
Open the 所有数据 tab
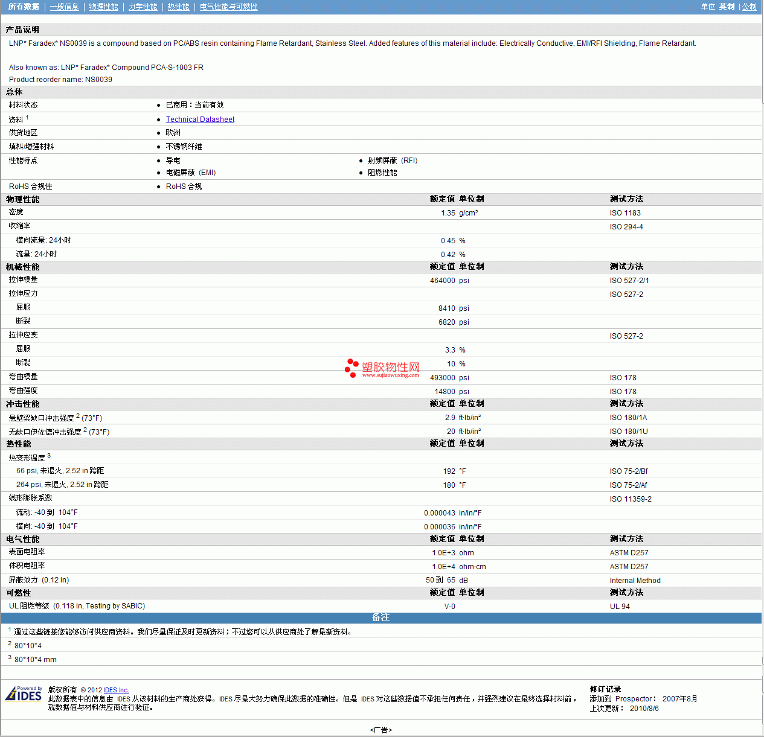point(24,7)
